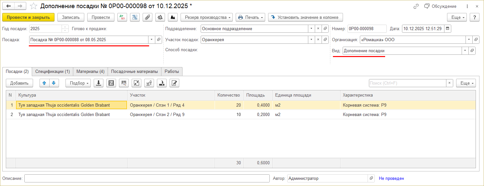Open the Участок посадки reference form icon
The width and height of the screenshot is (484, 186).
pyautogui.click(x=325, y=40)
